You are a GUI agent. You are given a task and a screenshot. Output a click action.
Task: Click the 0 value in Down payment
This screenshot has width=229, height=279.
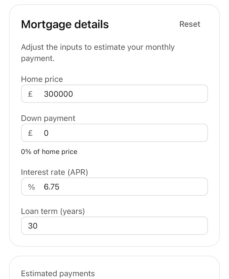46,133
